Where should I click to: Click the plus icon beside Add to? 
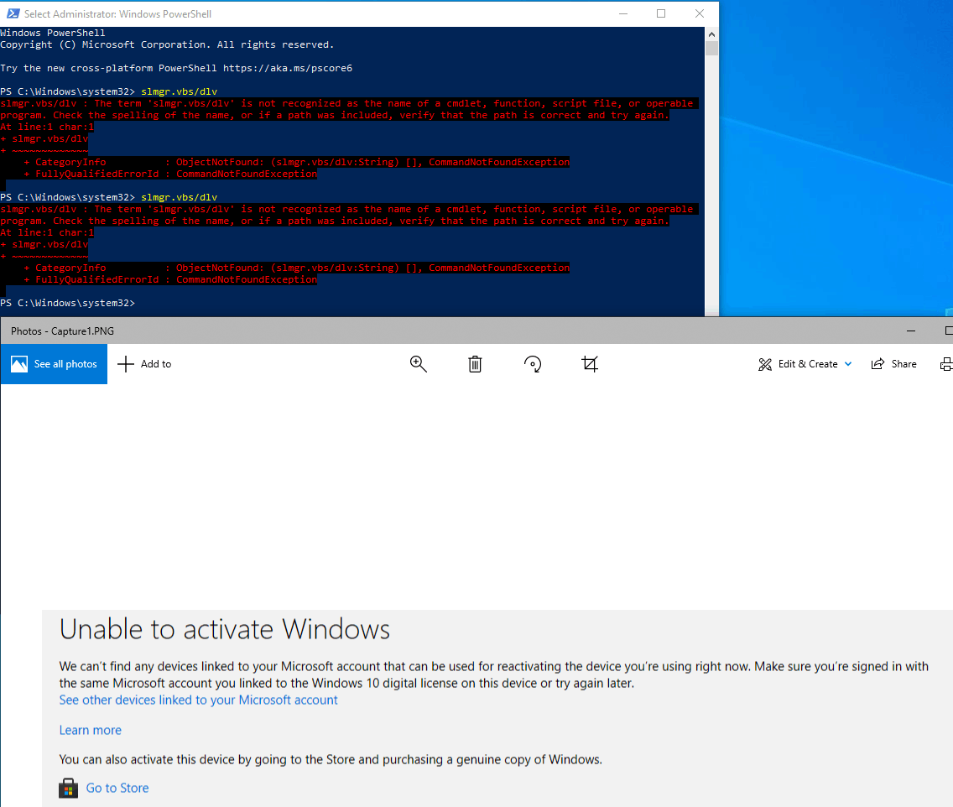pos(125,364)
